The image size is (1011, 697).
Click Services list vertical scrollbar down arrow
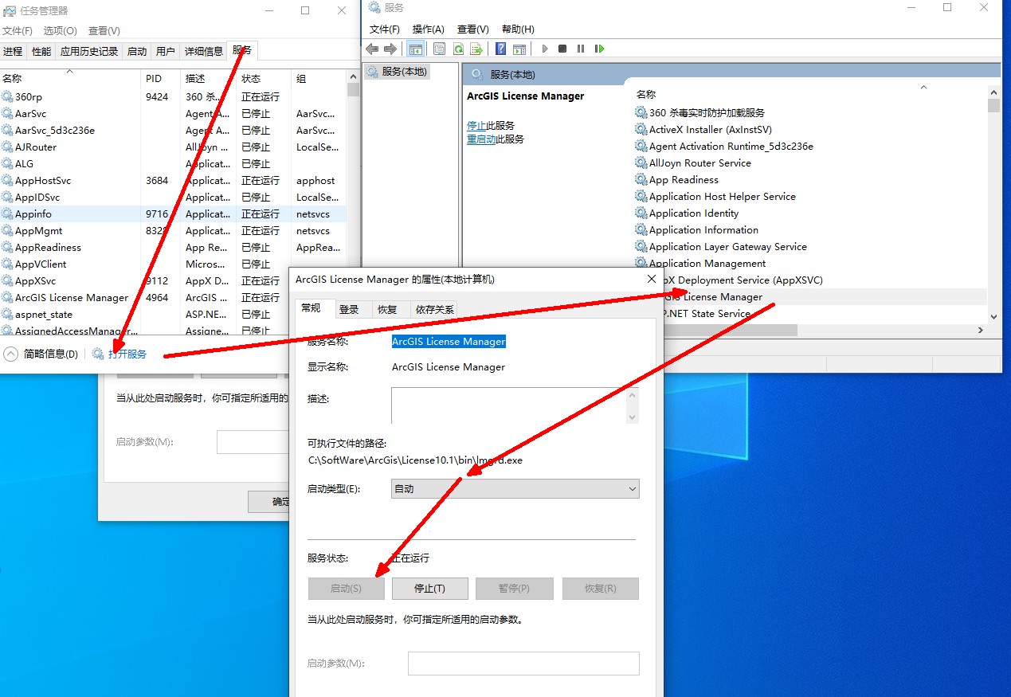click(993, 316)
